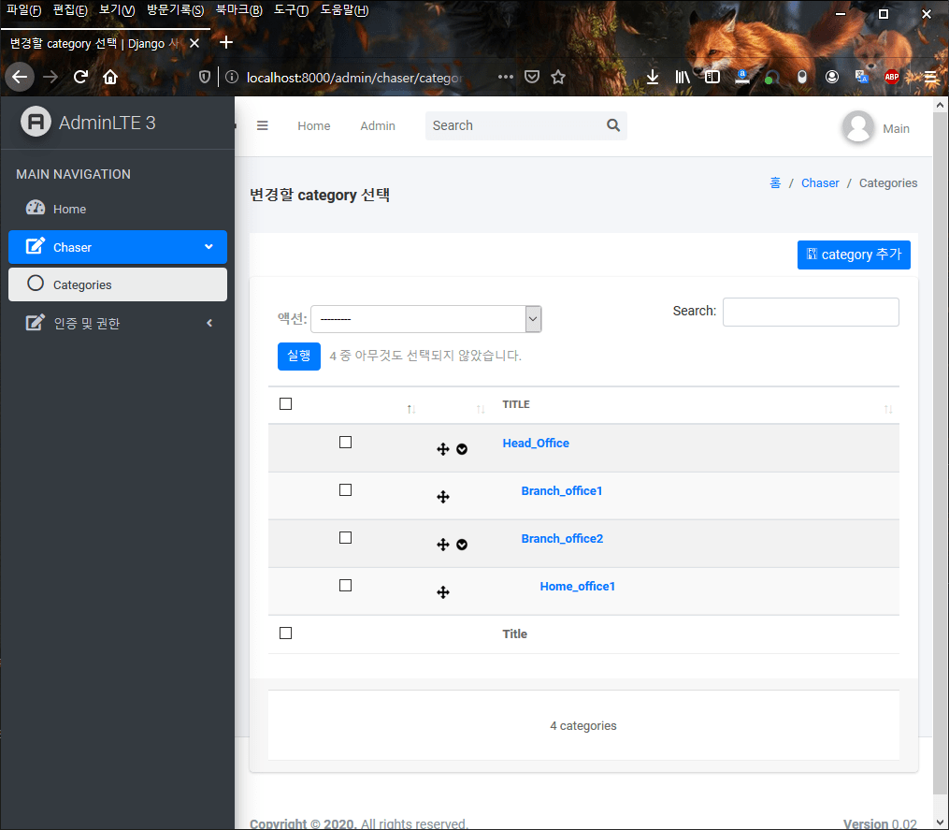
Task: Open the Branch_office1 category link
Action: point(562,490)
